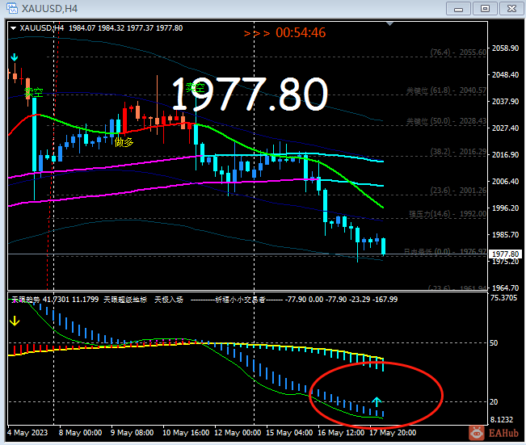Click the yellow 做多 signal label
Viewport: 526px width, 445px height.
click(x=124, y=142)
